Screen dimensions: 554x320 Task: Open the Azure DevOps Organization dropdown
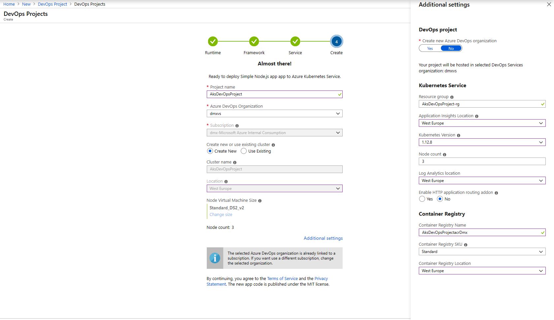[x=274, y=114]
